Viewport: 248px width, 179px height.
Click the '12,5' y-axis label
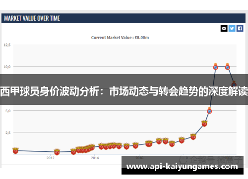[x=7, y=45]
